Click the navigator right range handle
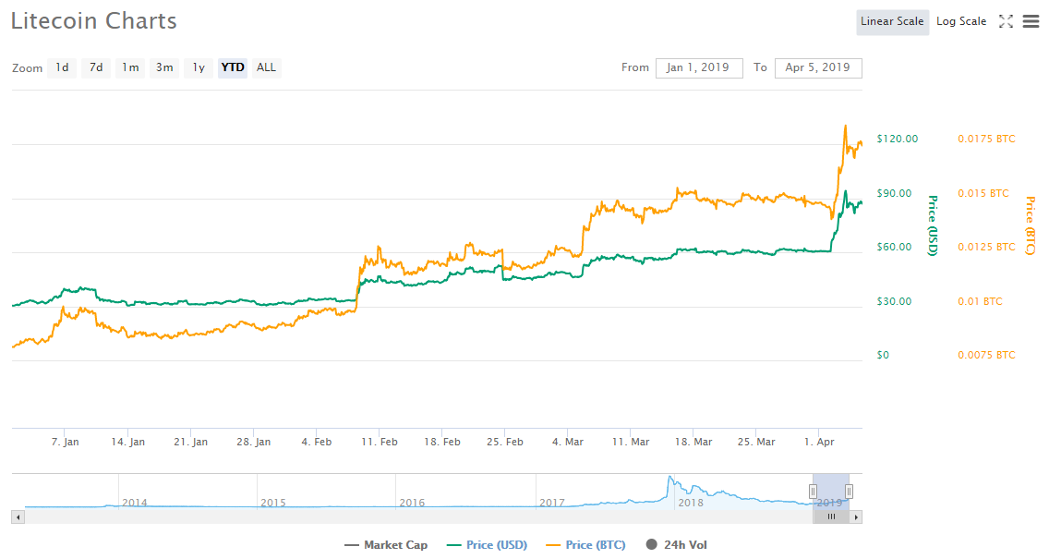This screenshot has width=1049, height=559. tap(849, 491)
